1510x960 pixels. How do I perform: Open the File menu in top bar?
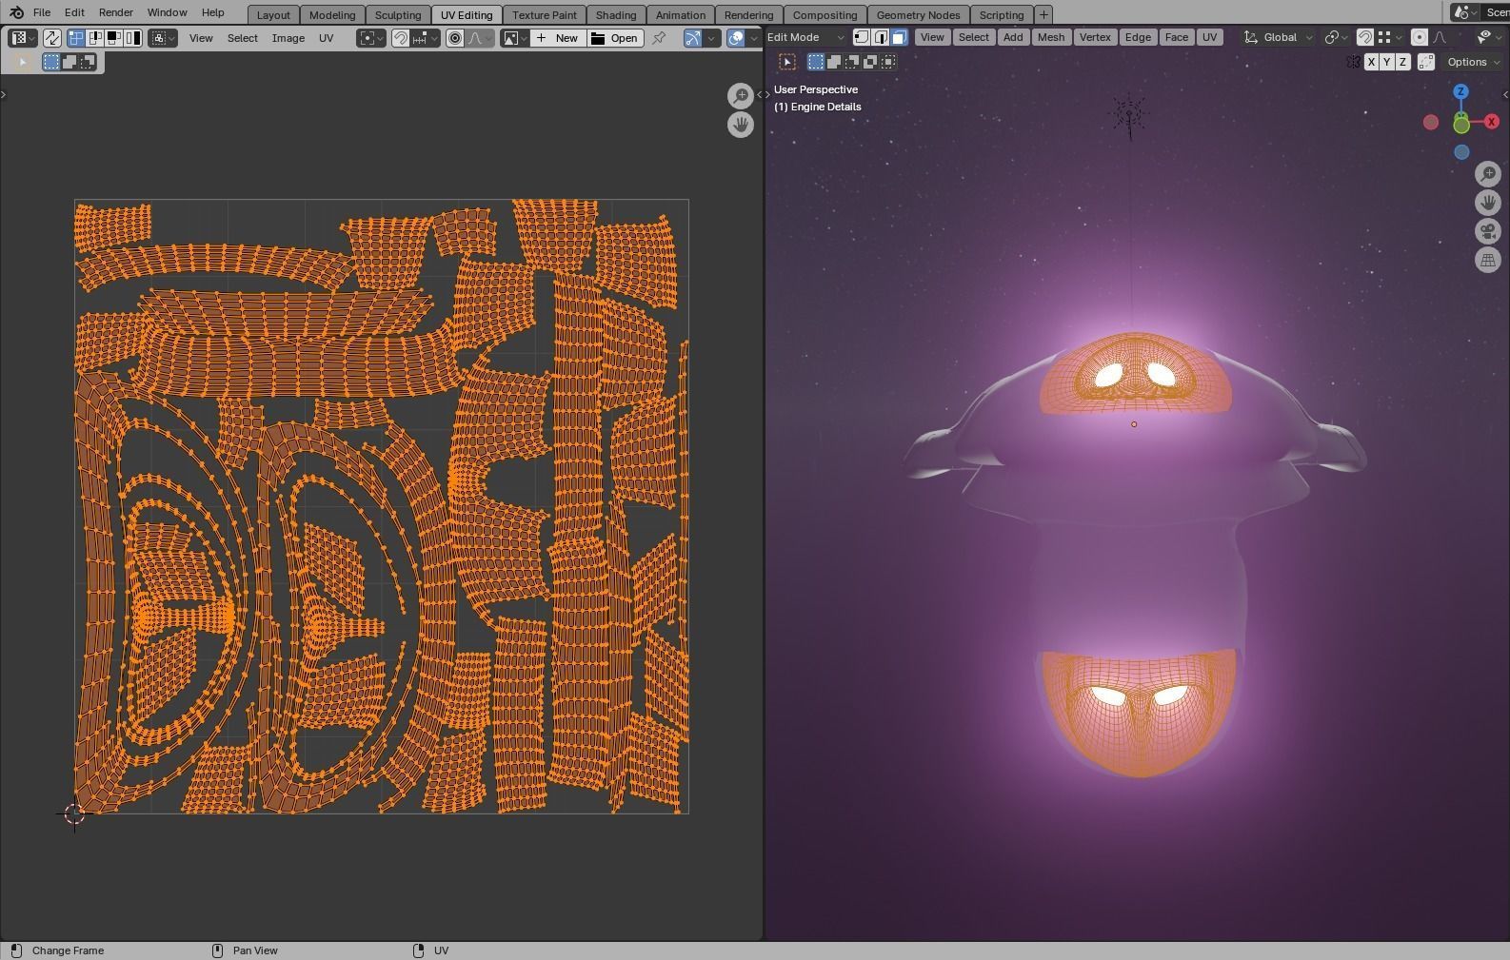pos(42,12)
